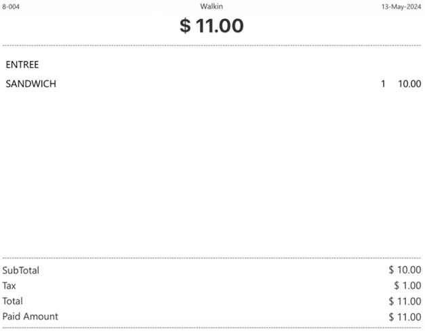Click the empty area below the SANDWICH item

coord(211,169)
